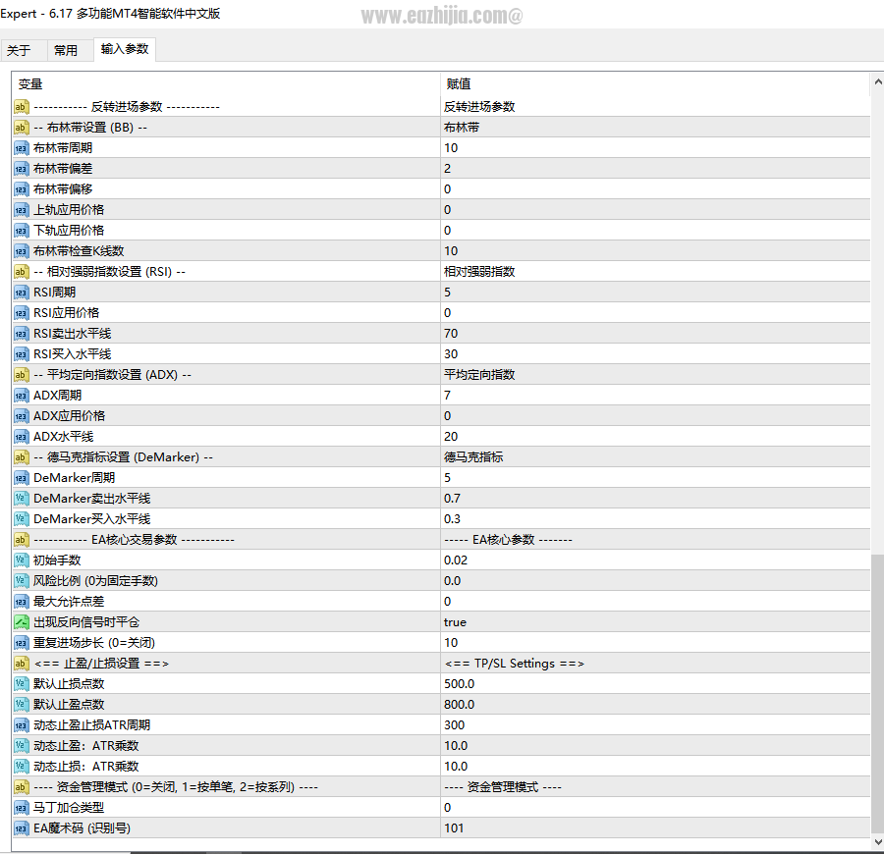This screenshot has width=884, height=854.
Task: Click the integer icon next to RSI卖出水平线
Action: 21,334
